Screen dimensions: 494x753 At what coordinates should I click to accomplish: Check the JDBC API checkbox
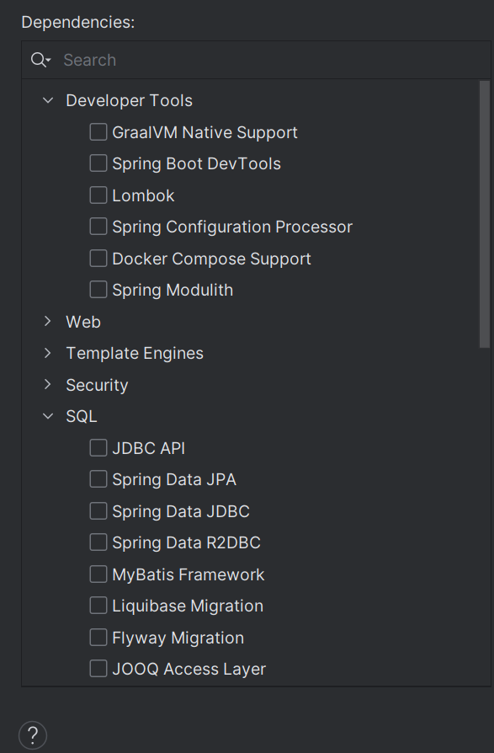click(98, 447)
